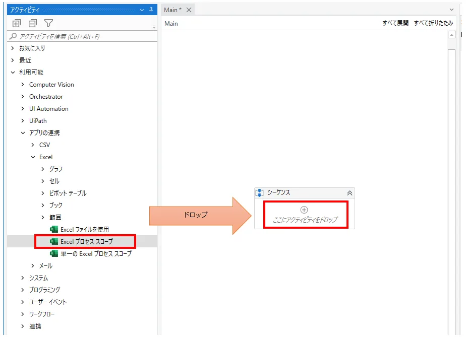The height and width of the screenshot is (337, 466).
Task: Open the funnel filter icon in Activities panel
Action: click(x=48, y=23)
